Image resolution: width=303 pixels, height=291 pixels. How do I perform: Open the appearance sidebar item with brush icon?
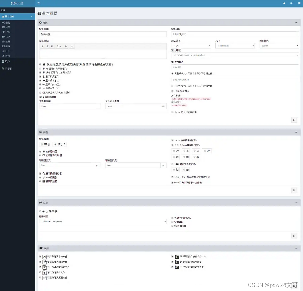6,56
